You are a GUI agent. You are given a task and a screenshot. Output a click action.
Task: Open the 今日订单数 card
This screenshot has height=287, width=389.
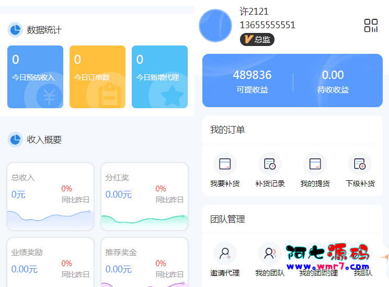click(x=97, y=77)
